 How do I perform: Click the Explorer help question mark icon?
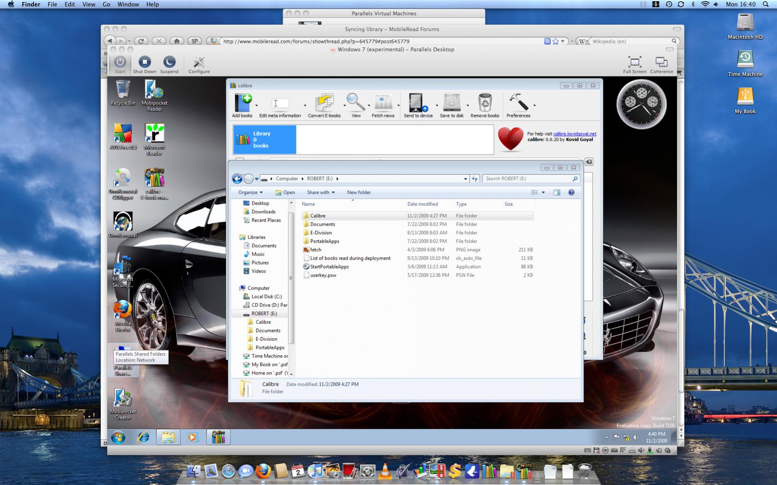(571, 193)
